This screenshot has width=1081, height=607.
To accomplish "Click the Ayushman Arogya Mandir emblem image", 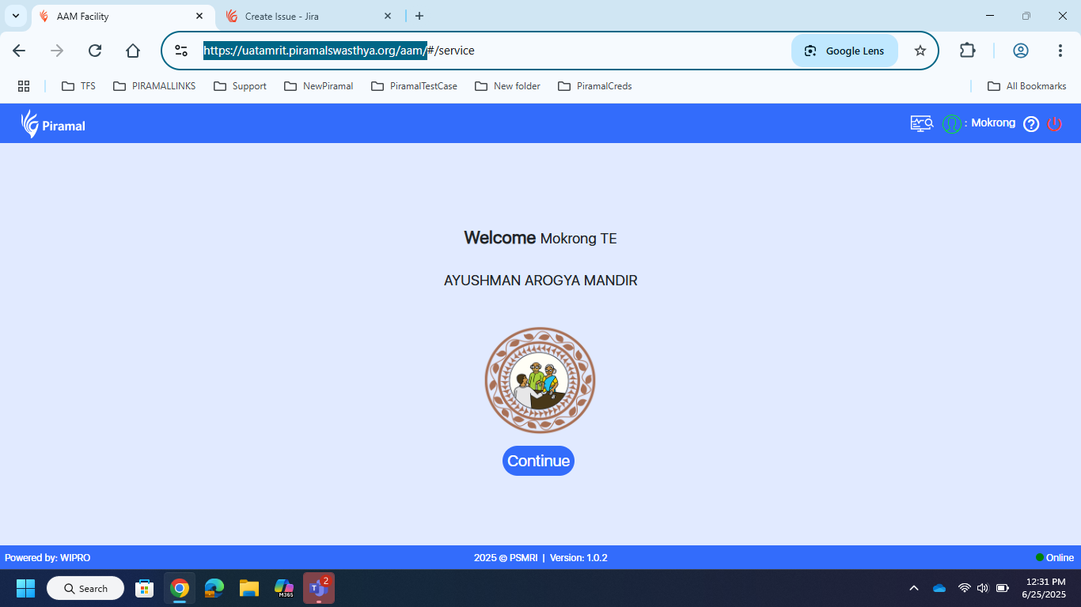I will (x=540, y=380).
